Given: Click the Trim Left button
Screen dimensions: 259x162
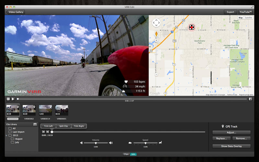Looking at the screenshot, I should [48, 126].
